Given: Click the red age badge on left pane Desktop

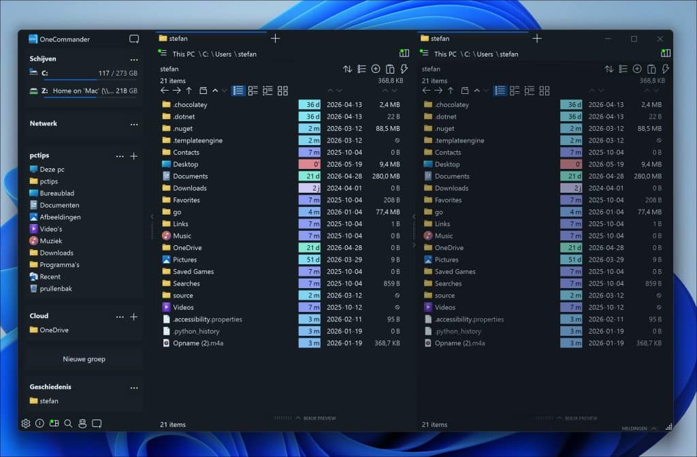Looking at the screenshot, I should tap(310, 164).
